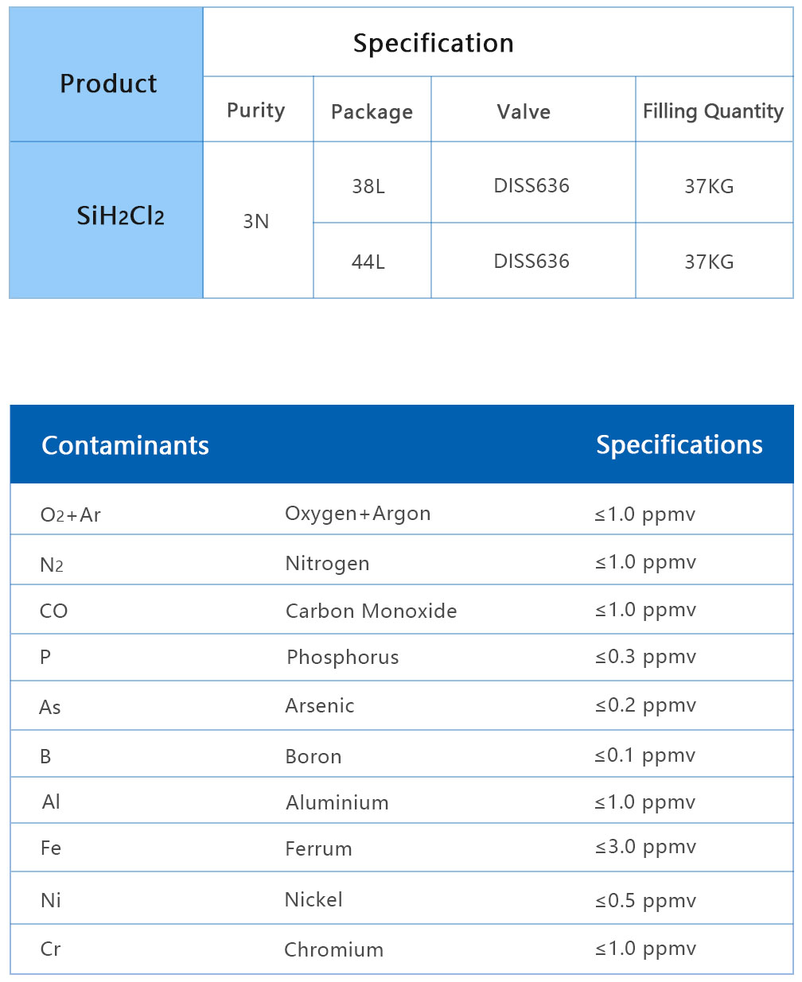Select the 38L package cell
The image size is (802, 982).
[368, 186]
